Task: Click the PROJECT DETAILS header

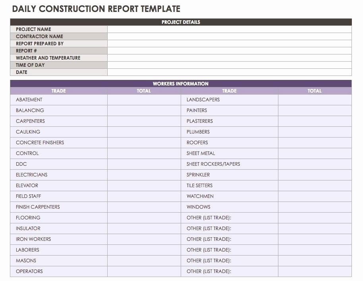Action: (181, 22)
